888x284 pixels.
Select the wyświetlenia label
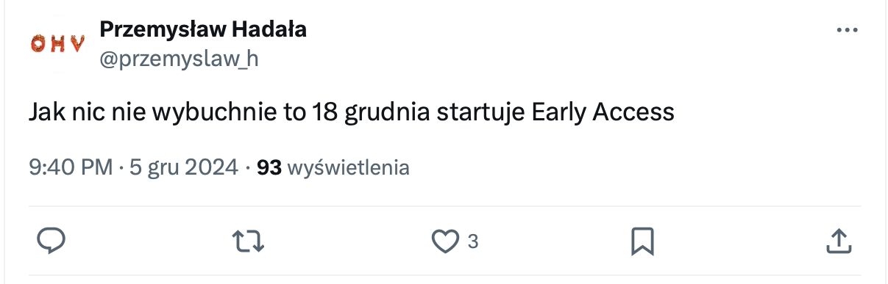[x=348, y=168]
